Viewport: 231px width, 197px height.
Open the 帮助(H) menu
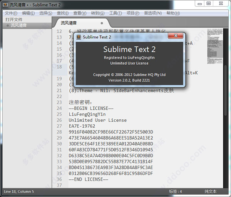173,13
